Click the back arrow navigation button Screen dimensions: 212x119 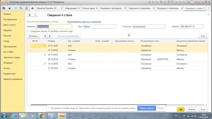30,15
